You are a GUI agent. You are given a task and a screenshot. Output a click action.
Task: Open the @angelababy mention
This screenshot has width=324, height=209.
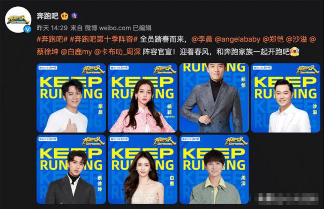pyautogui.click(x=237, y=39)
